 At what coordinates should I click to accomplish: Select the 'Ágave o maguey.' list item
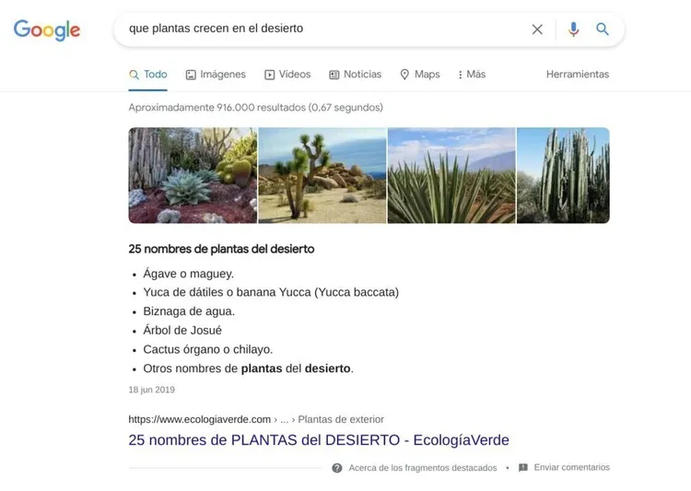[188, 274]
